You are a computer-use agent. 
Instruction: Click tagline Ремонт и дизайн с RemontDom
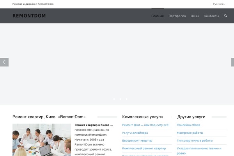33,4
